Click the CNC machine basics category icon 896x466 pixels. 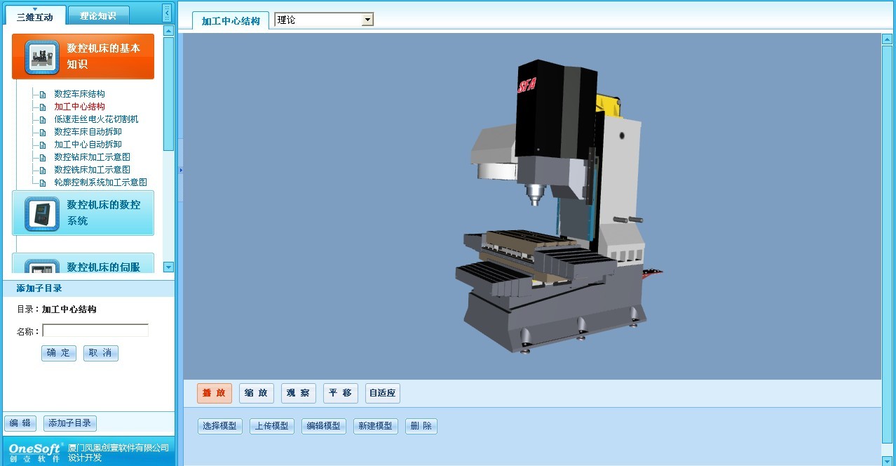point(41,58)
